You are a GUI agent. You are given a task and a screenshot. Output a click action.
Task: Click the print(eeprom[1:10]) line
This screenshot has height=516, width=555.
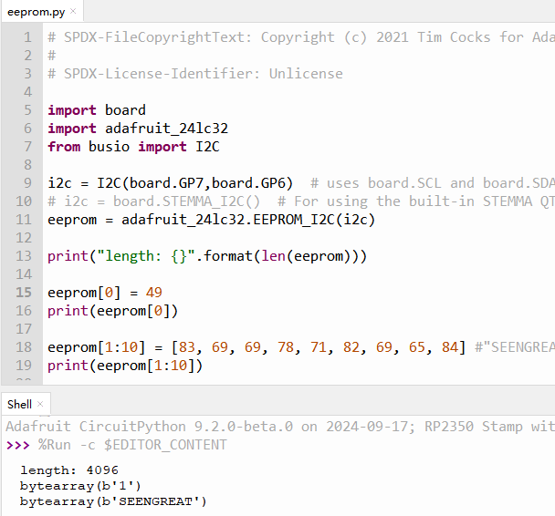click(x=125, y=366)
